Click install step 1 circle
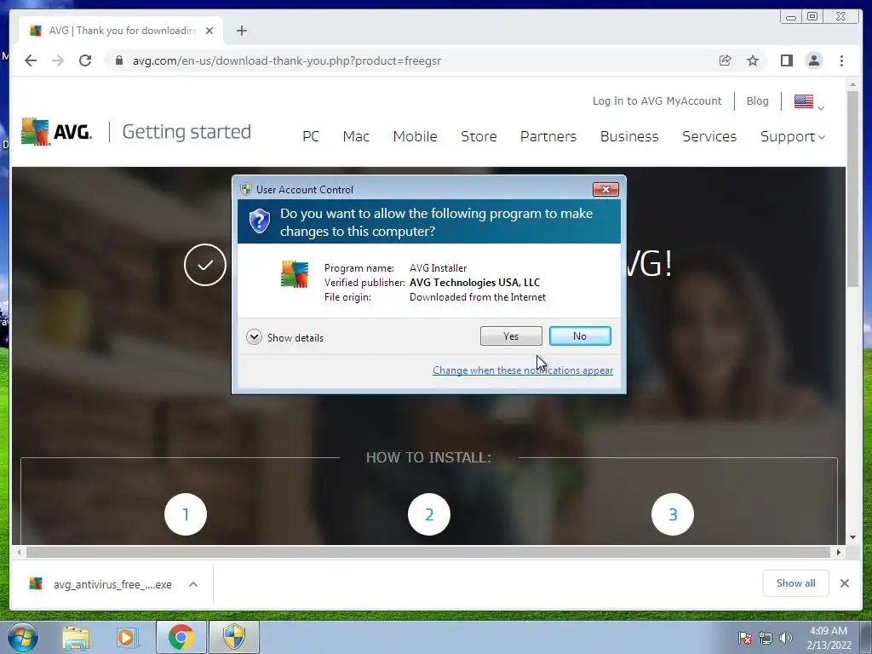The height and width of the screenshot is (654, 872). pyautogui.click(x=185, y=514)
